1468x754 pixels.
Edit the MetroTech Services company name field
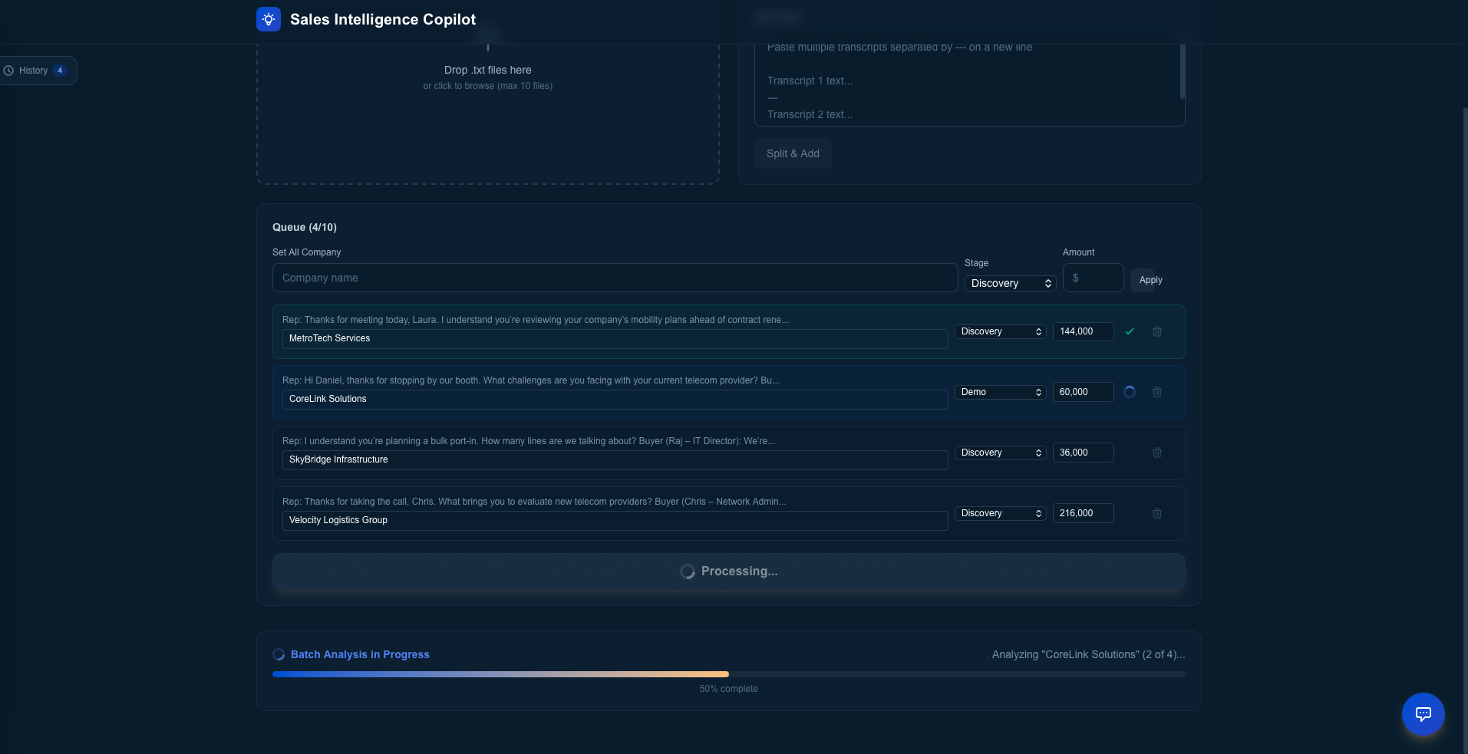point(615,338)
